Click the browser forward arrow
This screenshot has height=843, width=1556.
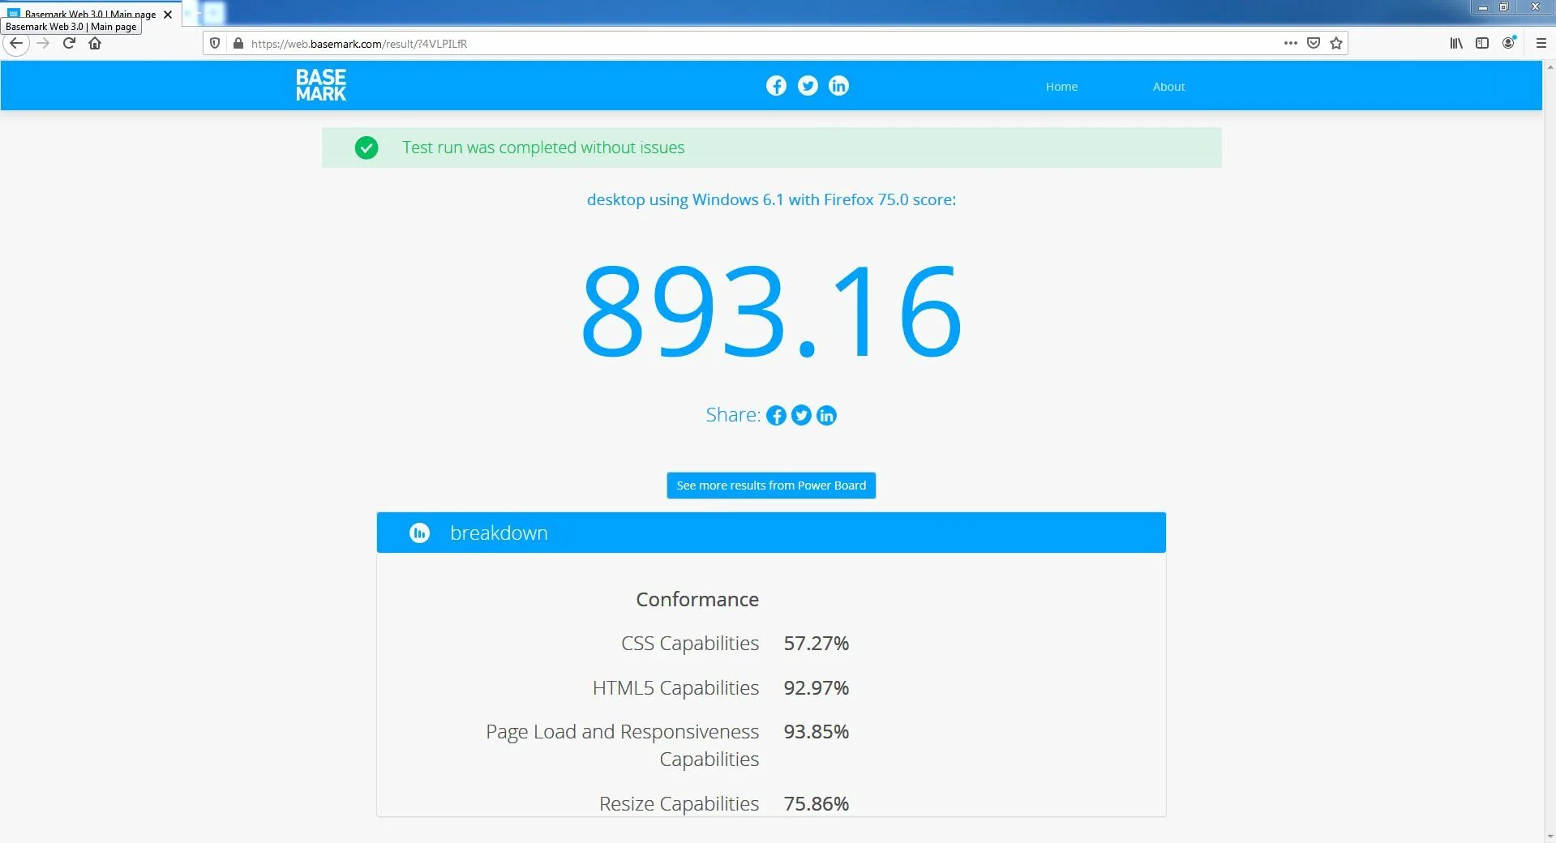(x=44, y=44)
